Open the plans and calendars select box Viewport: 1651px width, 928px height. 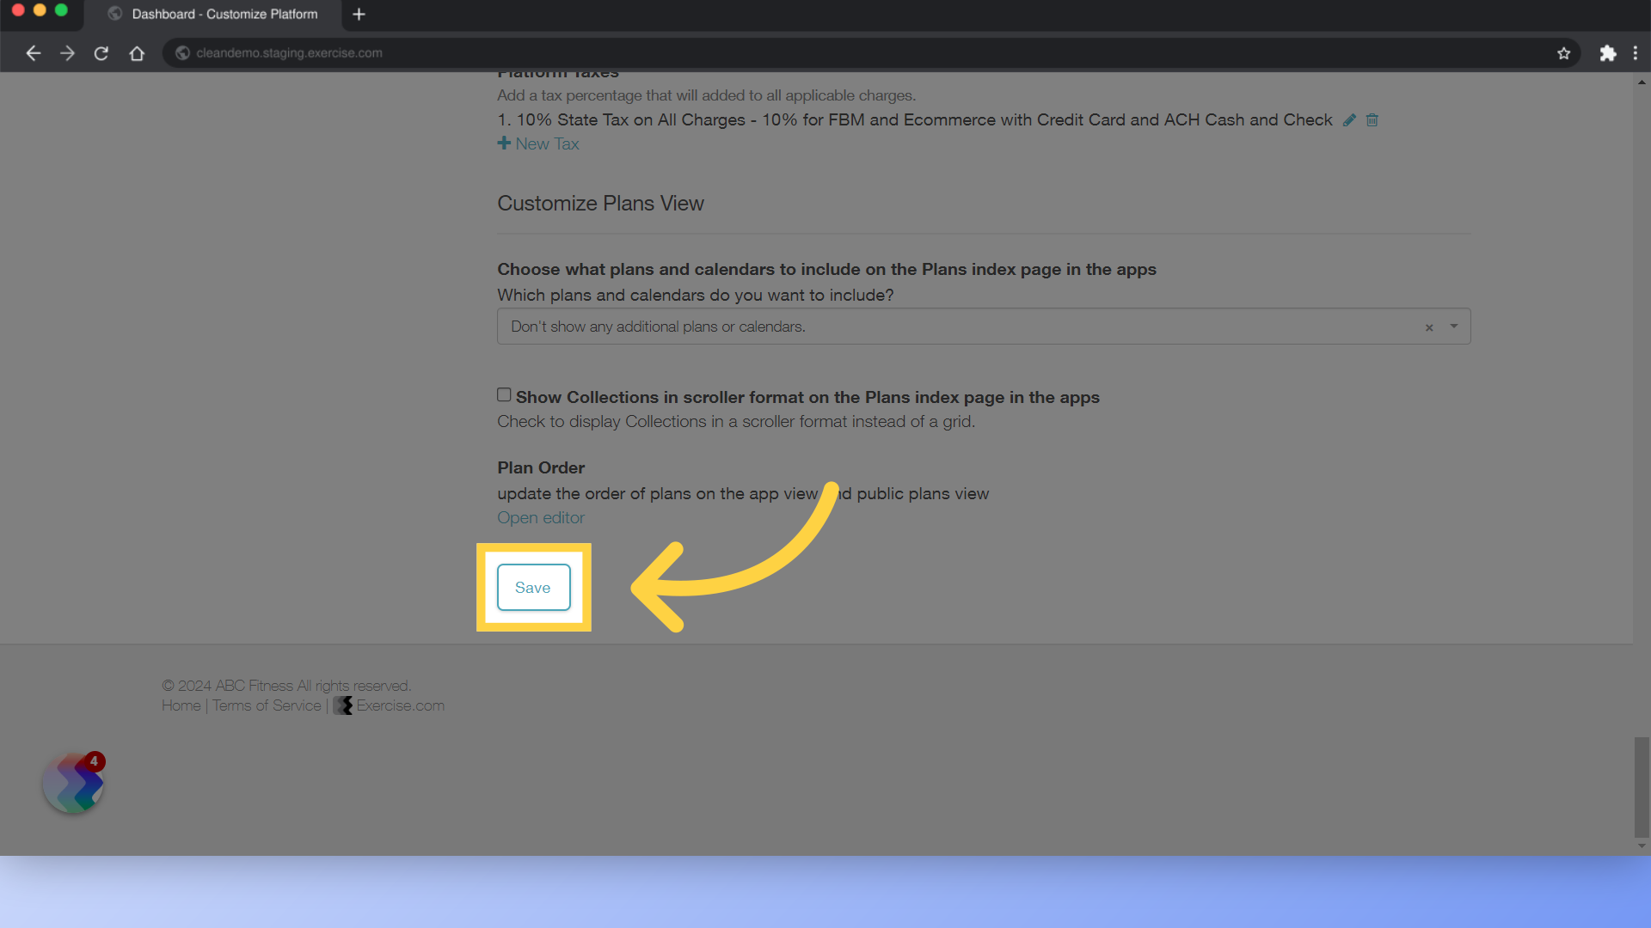point(984,327)
